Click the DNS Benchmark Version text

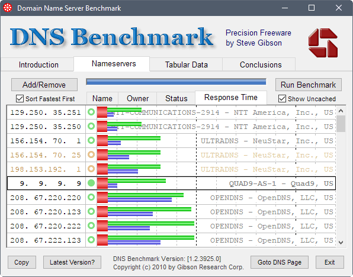click(x=167, y=259)
